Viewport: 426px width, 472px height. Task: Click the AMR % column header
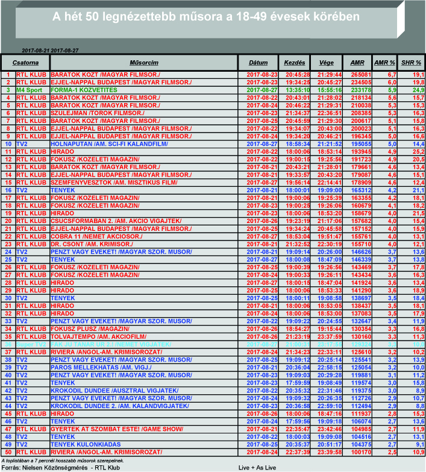point(384,63)
